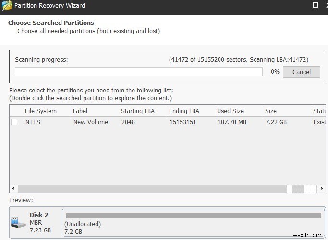Sort by File System column header

(x=48, y=111)
